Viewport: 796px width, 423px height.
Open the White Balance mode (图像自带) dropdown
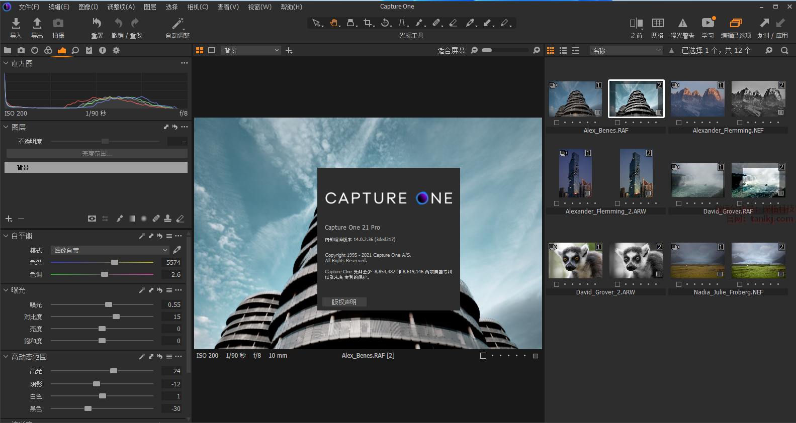(x=111, y=250)
